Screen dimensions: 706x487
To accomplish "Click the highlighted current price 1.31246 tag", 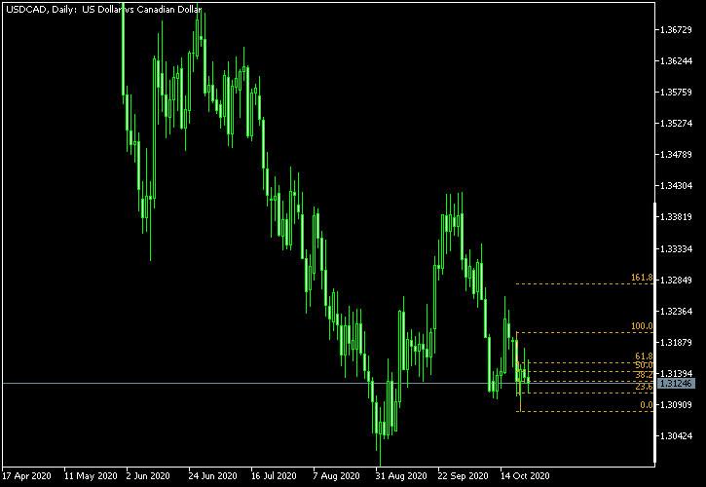I will [676, 384].
